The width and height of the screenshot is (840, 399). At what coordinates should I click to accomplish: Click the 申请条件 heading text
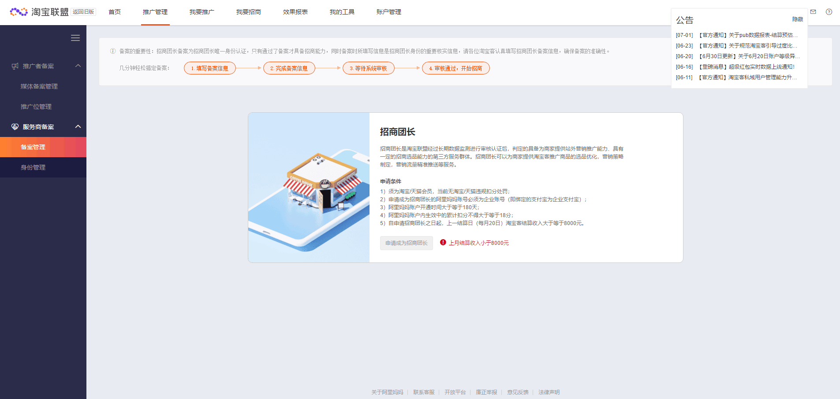click(391, 181)
